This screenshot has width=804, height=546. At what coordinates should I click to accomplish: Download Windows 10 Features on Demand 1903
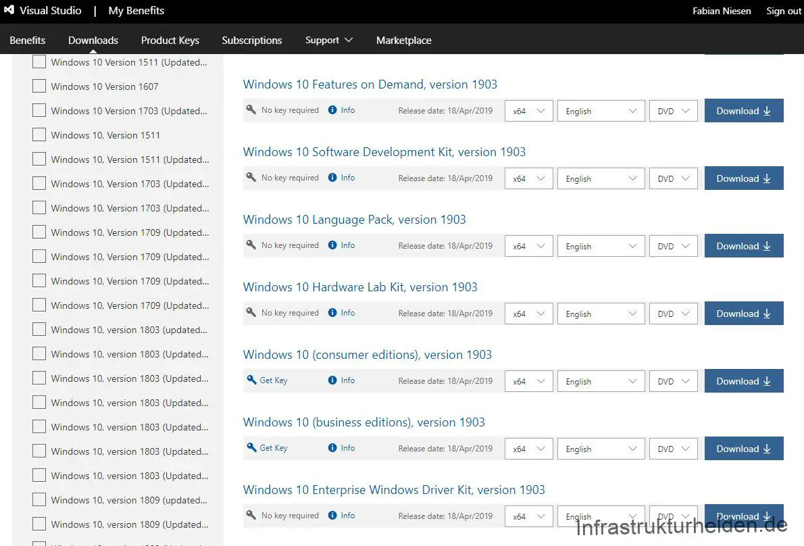coord(743,111)
